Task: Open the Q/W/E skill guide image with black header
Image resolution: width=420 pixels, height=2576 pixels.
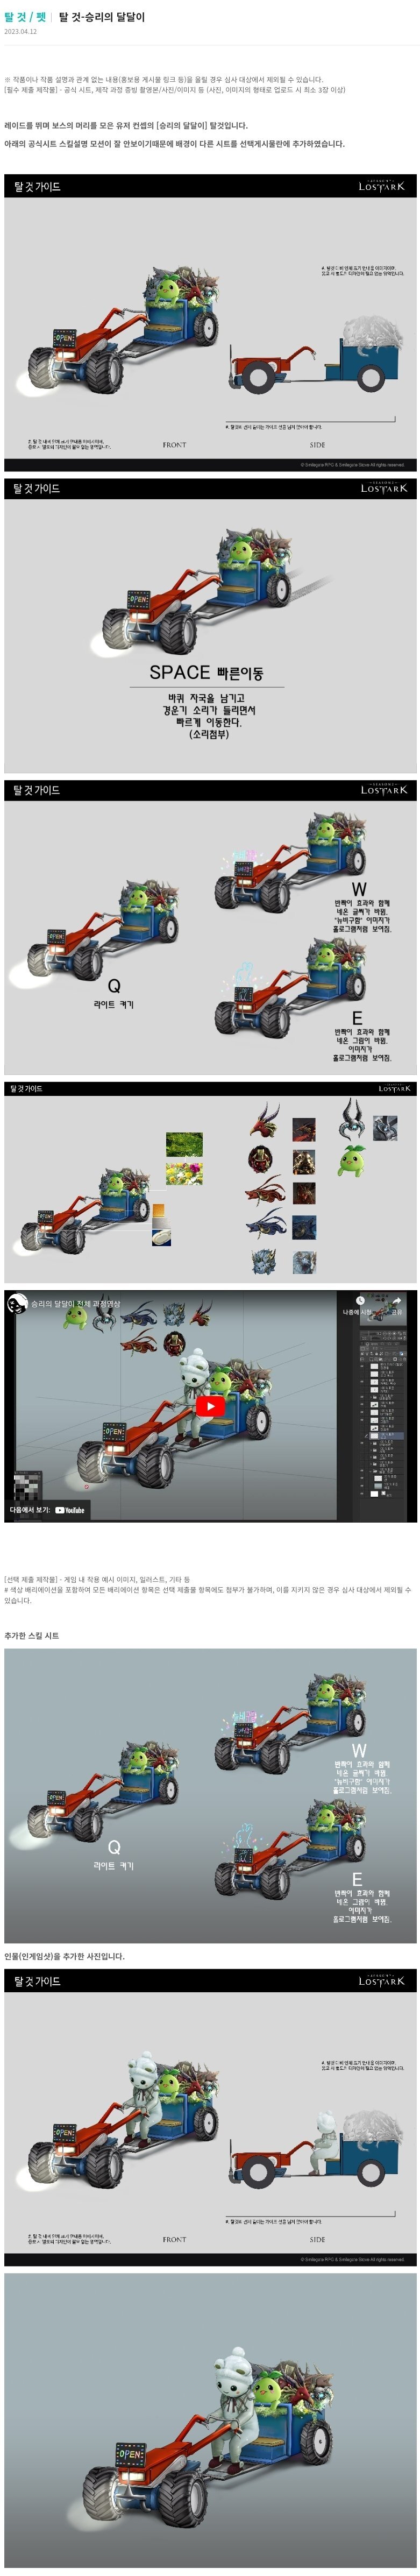Action: 210,927
